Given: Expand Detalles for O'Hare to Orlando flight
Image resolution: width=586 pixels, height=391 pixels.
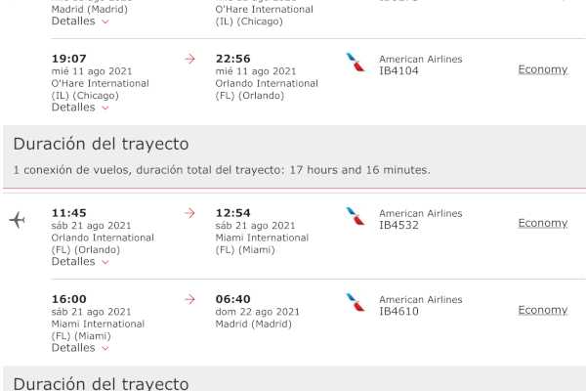Looking at the screenshot, I should click(80, 108).
